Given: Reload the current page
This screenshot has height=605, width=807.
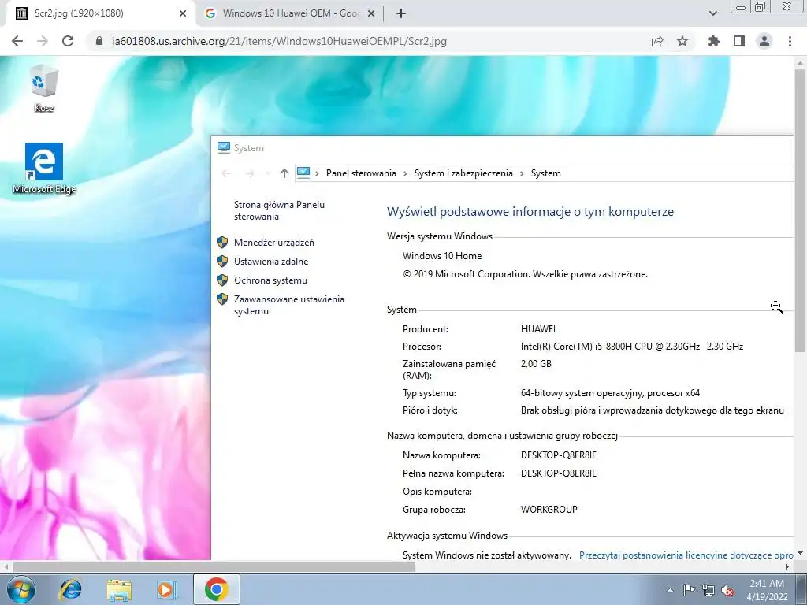Looking at the screenshot, I should pos(68,41).
